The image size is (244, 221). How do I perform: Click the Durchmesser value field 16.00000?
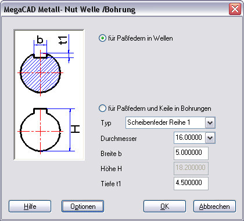[189, 137]
